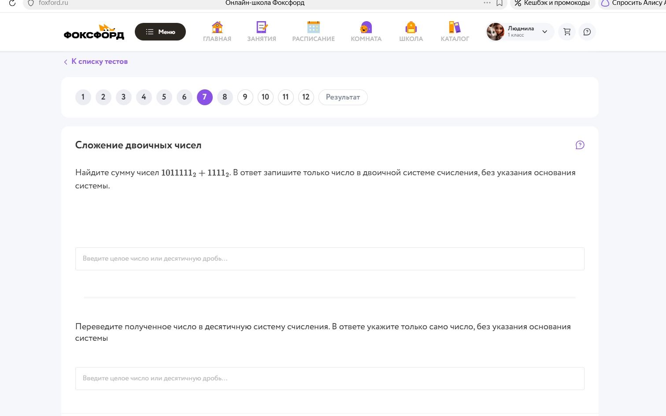The width and height of the screenshot is (666, 416).
Task: Click the Результат button
Action: click(343, 97)
